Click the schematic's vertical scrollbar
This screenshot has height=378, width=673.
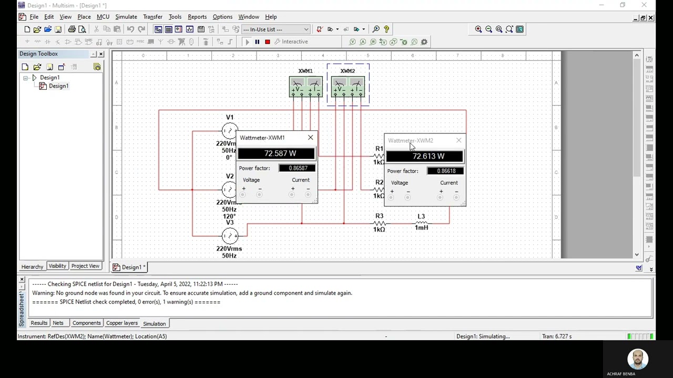(x=637, y=126)
